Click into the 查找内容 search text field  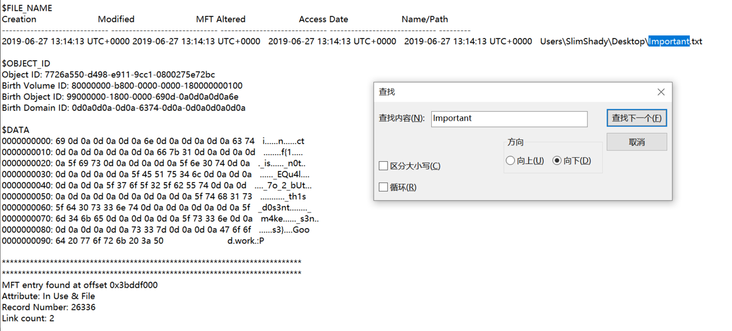(x=509, y=119)
